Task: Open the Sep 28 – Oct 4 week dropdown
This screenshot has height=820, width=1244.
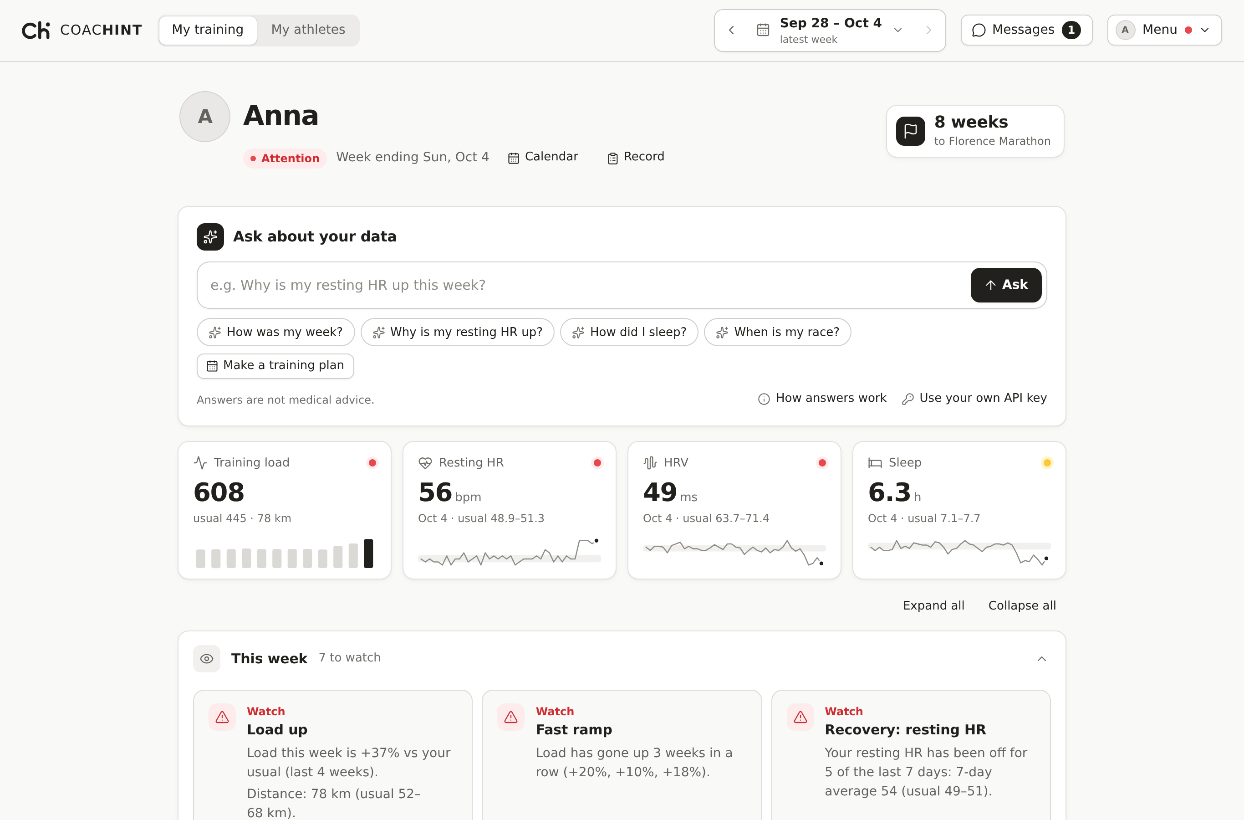Action: click(x=830, y=31)
